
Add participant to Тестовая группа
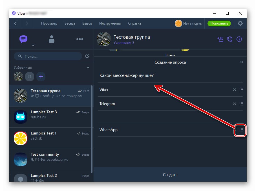(220, 39)
